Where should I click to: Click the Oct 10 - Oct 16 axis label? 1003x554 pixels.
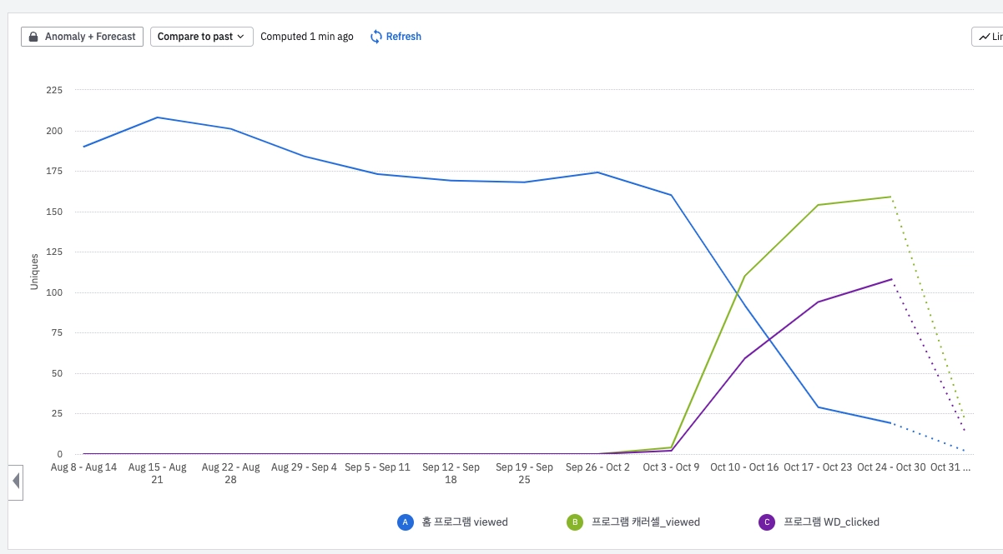click(744, 467)
